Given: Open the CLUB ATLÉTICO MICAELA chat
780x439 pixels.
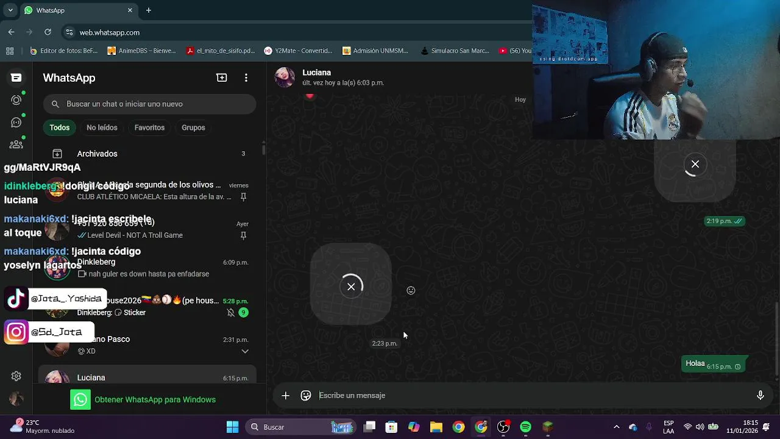Looking at the screenshot, I should [x=147, y=190].
